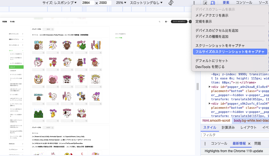Click copy icon under the pink heart Brown sticker
This screenshot has width=269, height=156.
tap(58, 87)
